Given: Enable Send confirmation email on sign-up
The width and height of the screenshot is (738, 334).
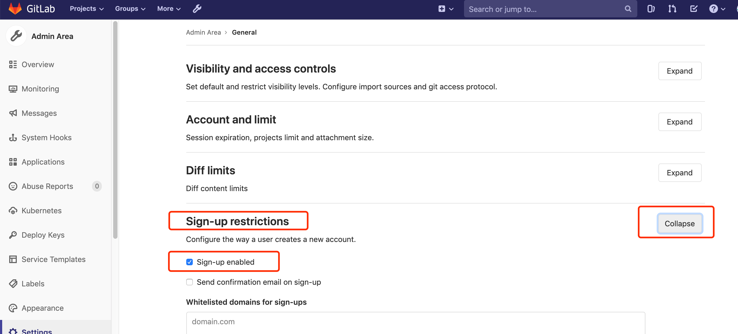Looking at the screenshot, I should (189, 282).
